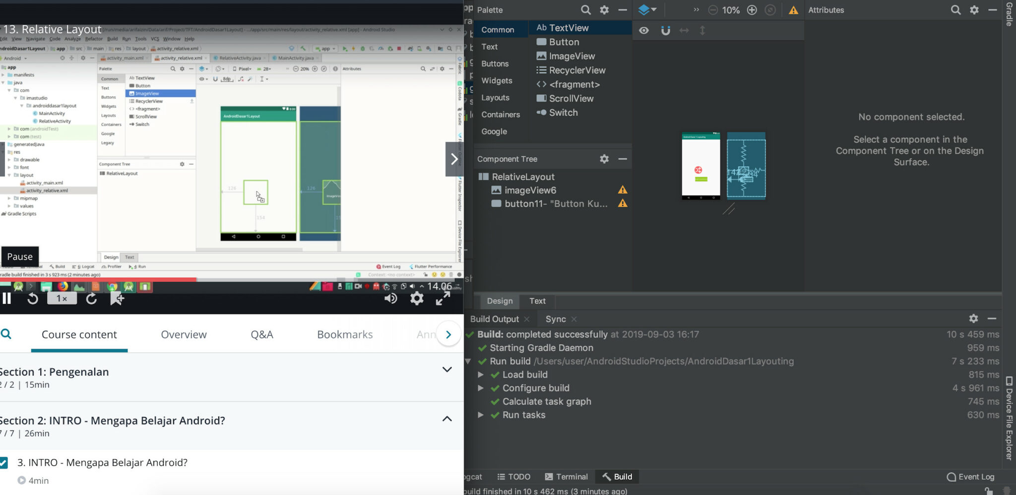Open Attributes panel settings gear
The height and width of the screenshot is (495, 1016).
click(974, 10)
